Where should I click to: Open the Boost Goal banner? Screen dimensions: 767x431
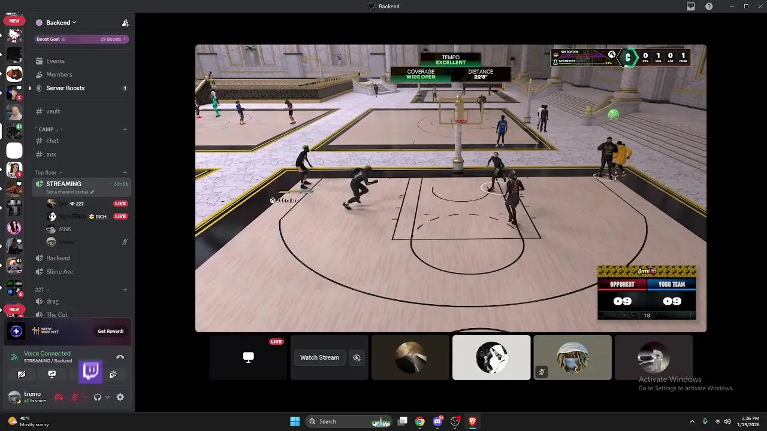tap(81, 39)
